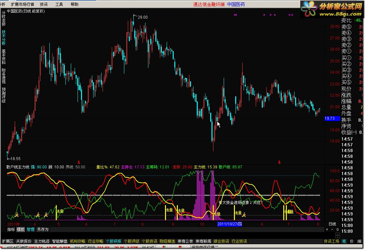Screen dimensions: 365x250
Task: Click the 主力线: 15.39 indicator value
Action: pos(205,167)
